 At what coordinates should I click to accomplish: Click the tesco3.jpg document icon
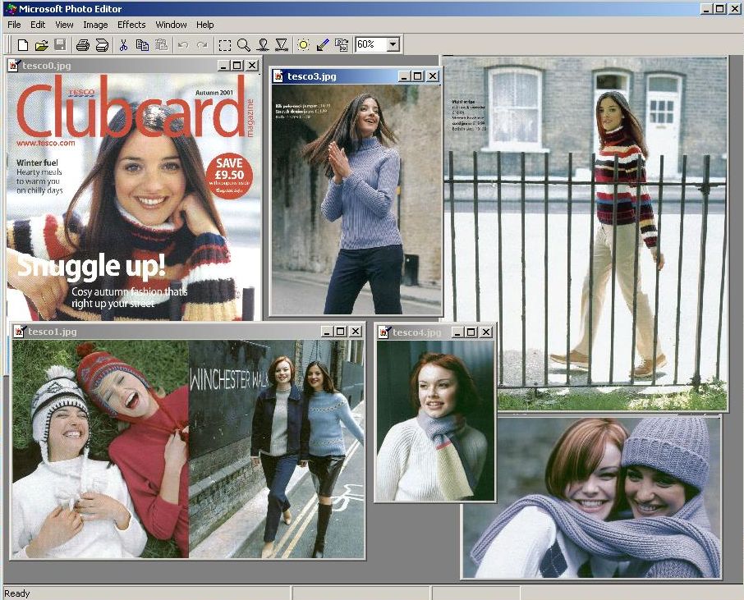point(278,76)
